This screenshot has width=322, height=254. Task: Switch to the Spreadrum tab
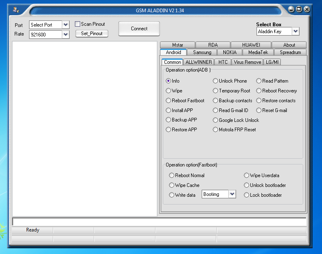pos(290,52)
